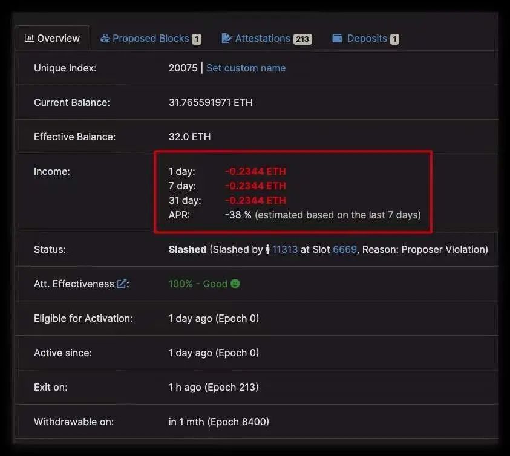Click the Eligible for Activation epoch value
The height and width of the screenshot is (456, 510).
click(214, 319)
